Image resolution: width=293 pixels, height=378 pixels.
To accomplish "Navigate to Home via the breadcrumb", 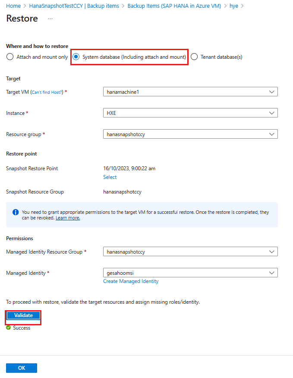I will click(10, 6).
